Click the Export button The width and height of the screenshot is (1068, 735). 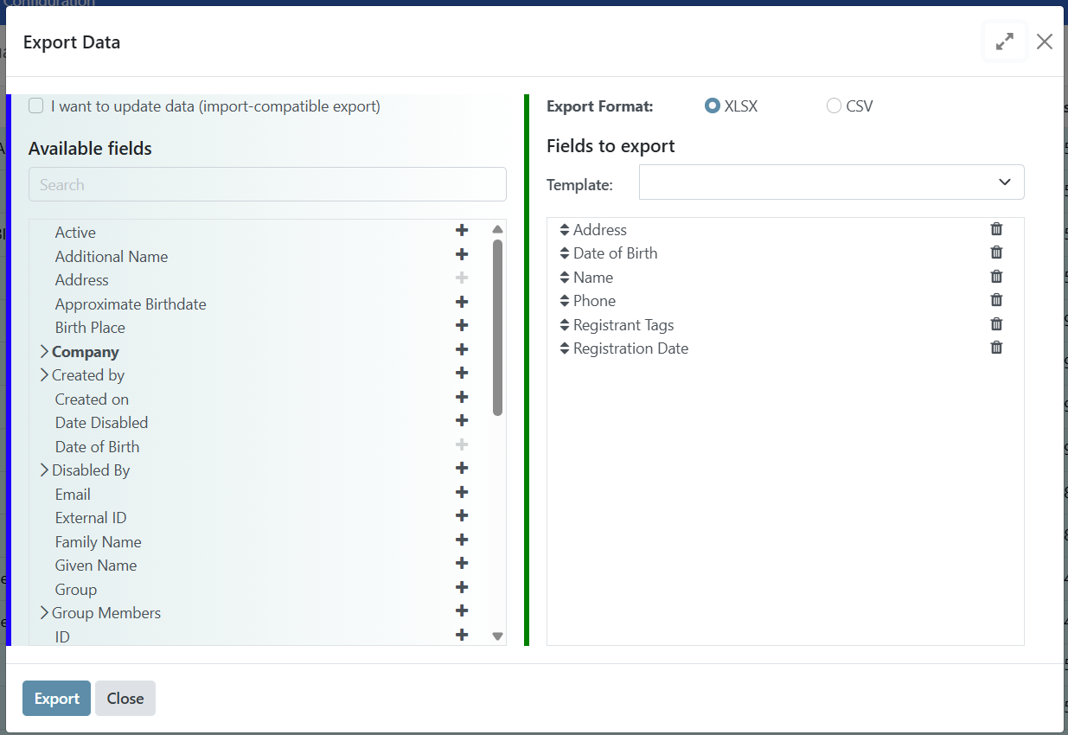point(56,698)
